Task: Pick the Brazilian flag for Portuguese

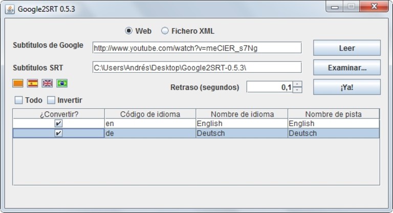Action: point(62,83)
